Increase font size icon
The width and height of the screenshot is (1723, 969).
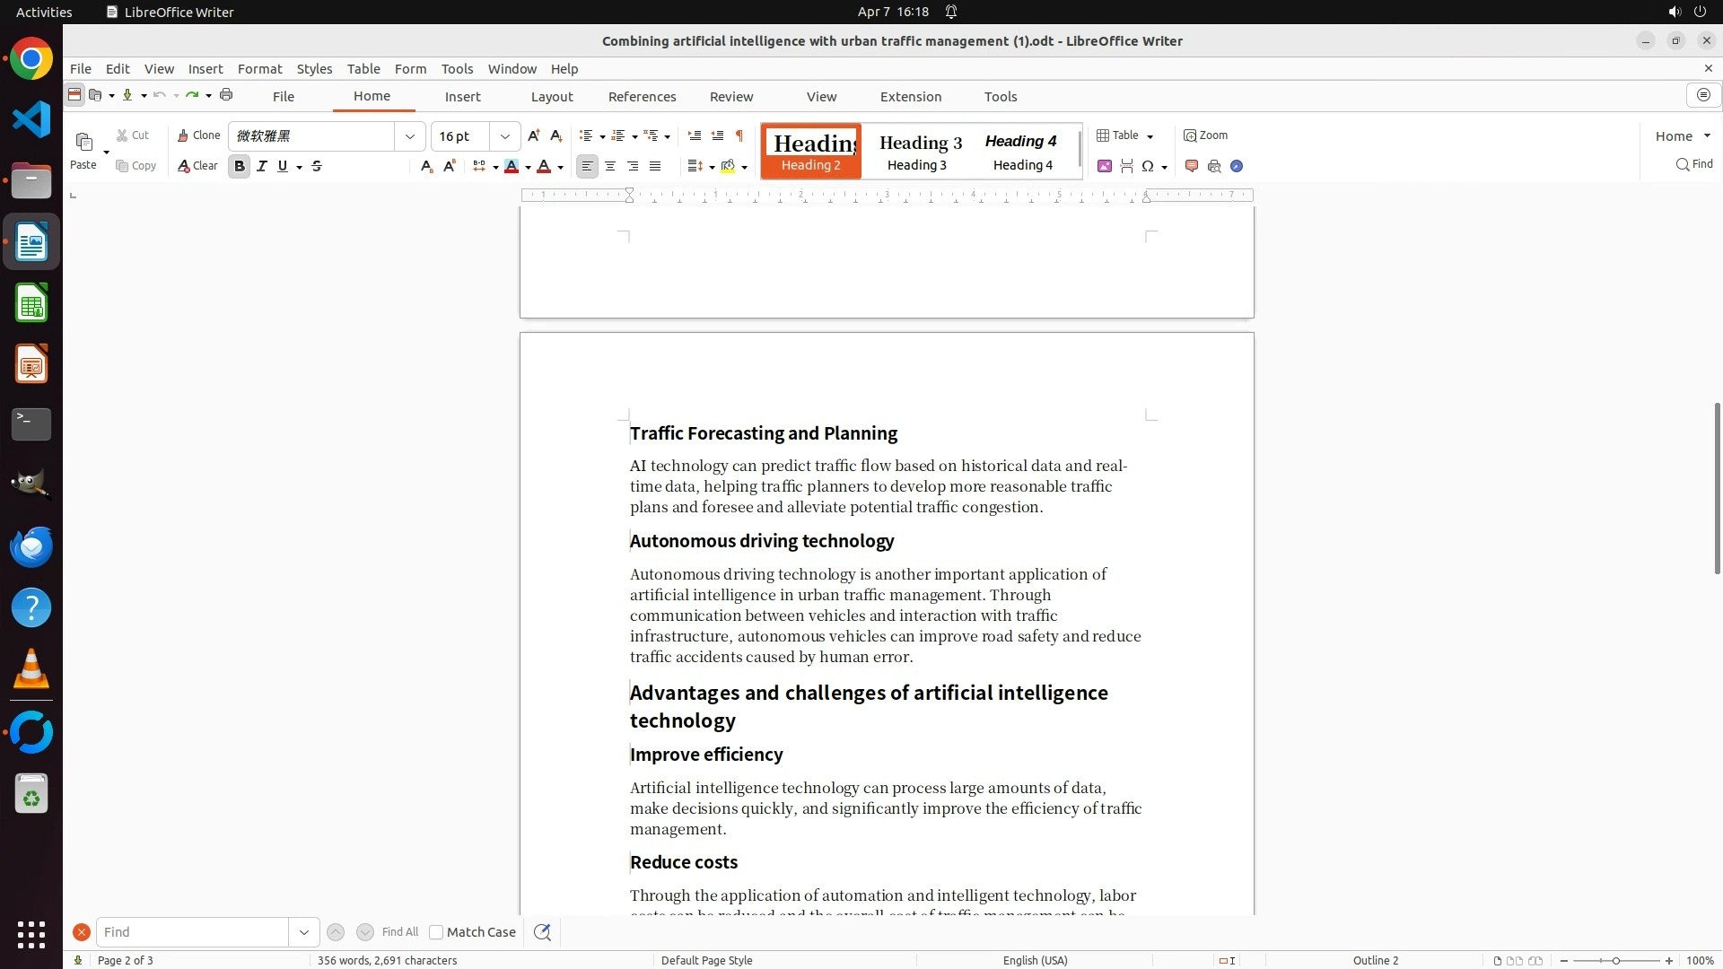click(x=534, y=135)
